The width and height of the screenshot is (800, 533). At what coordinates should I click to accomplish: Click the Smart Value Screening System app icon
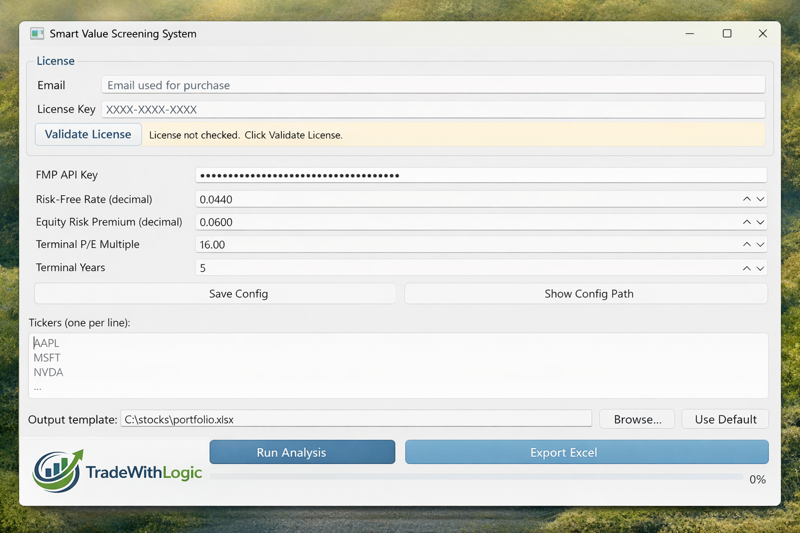(37, 33)
